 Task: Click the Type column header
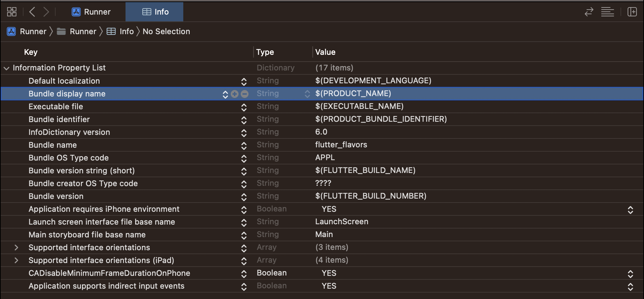pyautogui.click(x=265, y=52)
